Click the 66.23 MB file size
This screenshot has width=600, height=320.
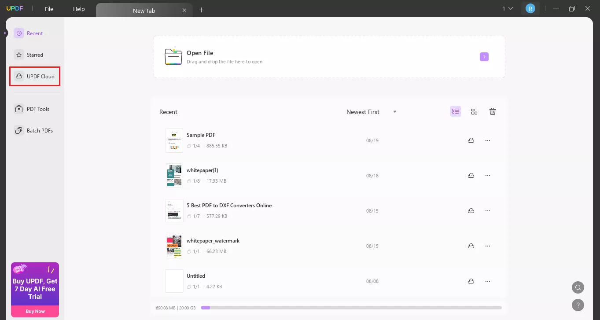[x=216, y=251]
